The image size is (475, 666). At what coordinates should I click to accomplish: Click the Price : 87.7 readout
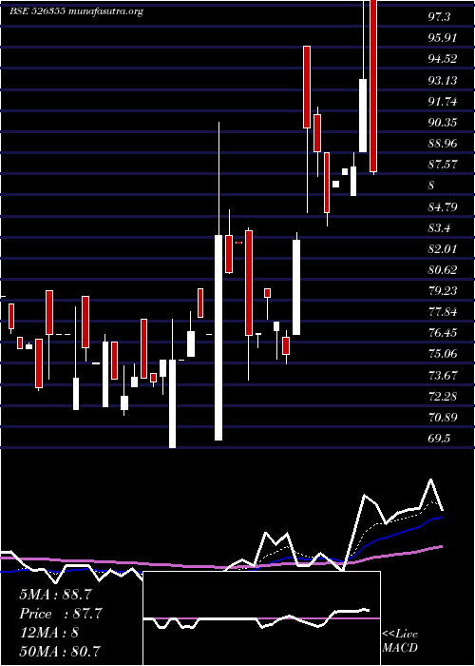[61, 614]
